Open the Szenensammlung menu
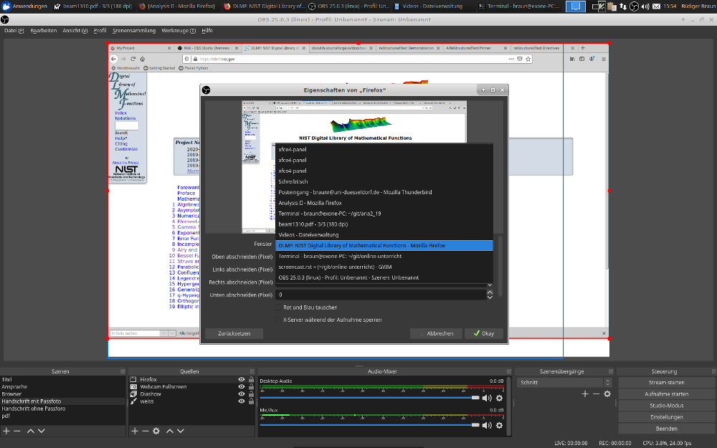Screen dimensions: 717x448 click(134, 31)
